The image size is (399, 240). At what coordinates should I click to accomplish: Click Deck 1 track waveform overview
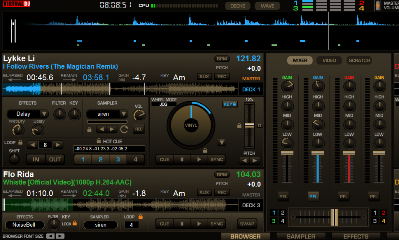coord(120,89)
